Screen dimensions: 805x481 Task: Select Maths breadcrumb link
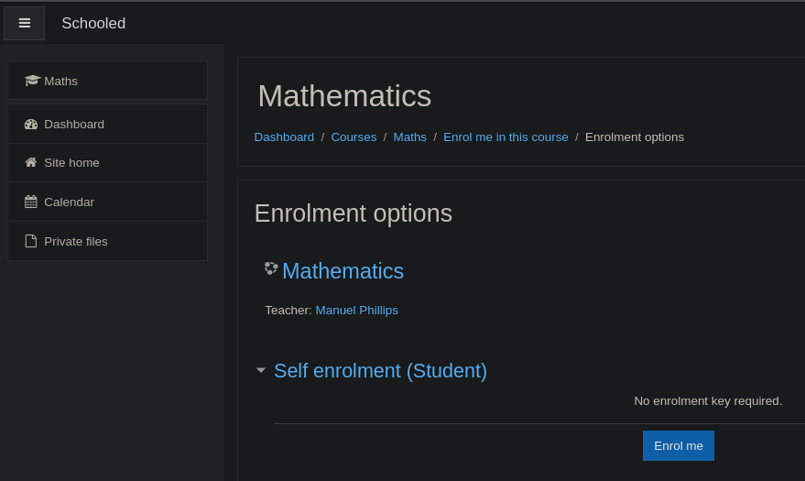point(409,137)
